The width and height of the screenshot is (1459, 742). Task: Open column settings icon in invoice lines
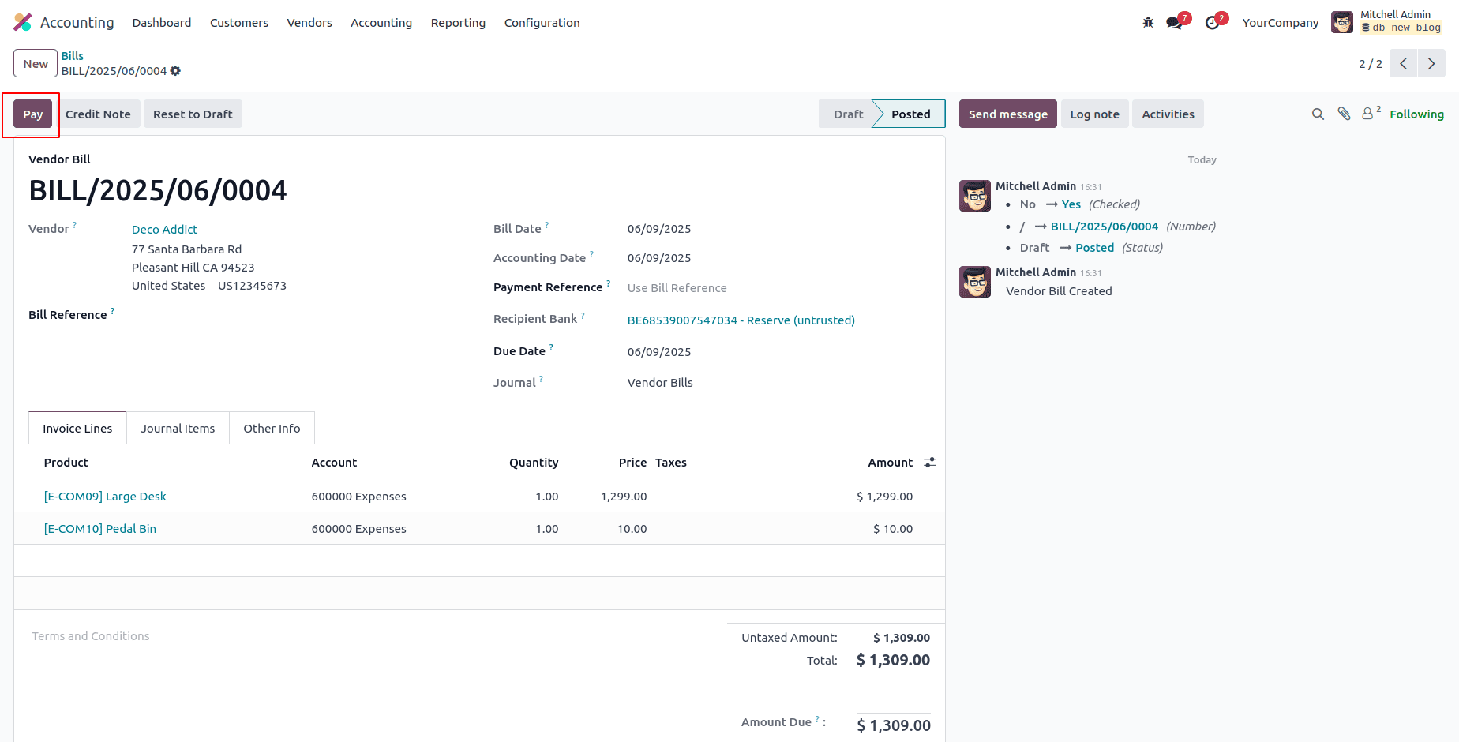coord(930,463)
